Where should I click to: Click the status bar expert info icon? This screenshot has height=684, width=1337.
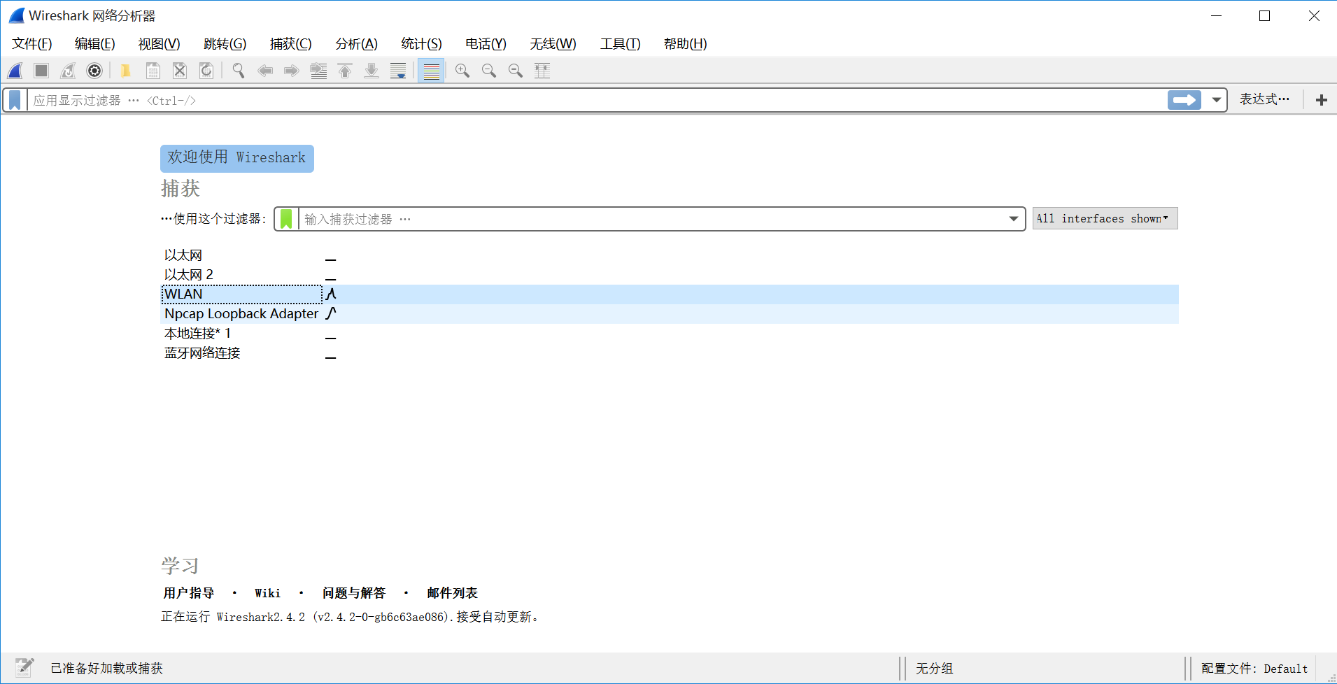click(x=24, y=667)
